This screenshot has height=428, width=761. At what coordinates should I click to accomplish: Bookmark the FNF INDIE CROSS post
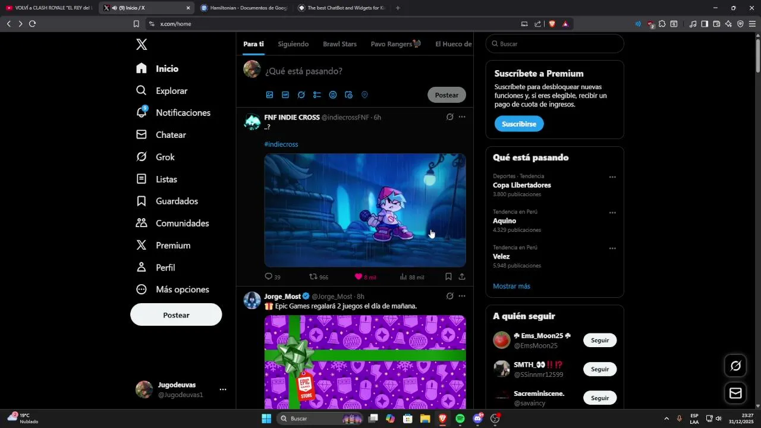tap(448, 277)
